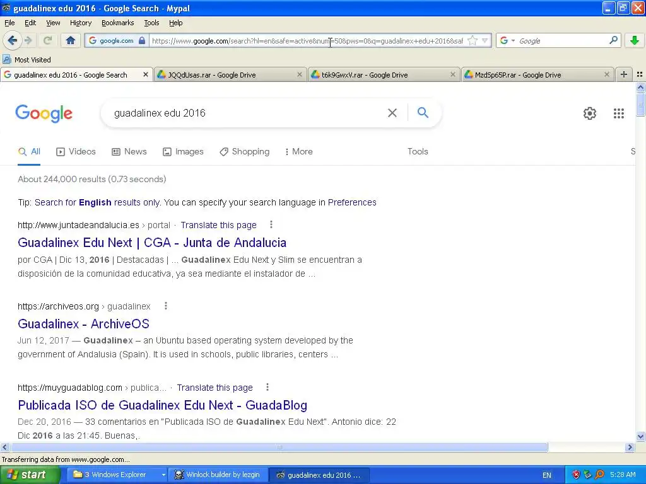Click the horizontal scrollbar right arrow
Viewport: 646px width, 484px height.
tap(630, 447)
